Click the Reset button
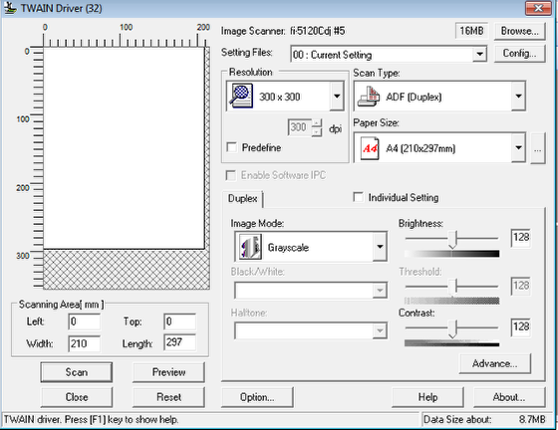The image size is (558, 430). tap(168, 397)
